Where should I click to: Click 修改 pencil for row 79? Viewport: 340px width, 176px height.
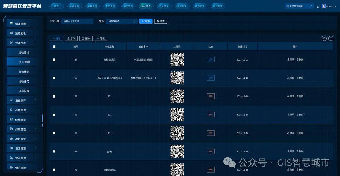(x=288, y=96)
